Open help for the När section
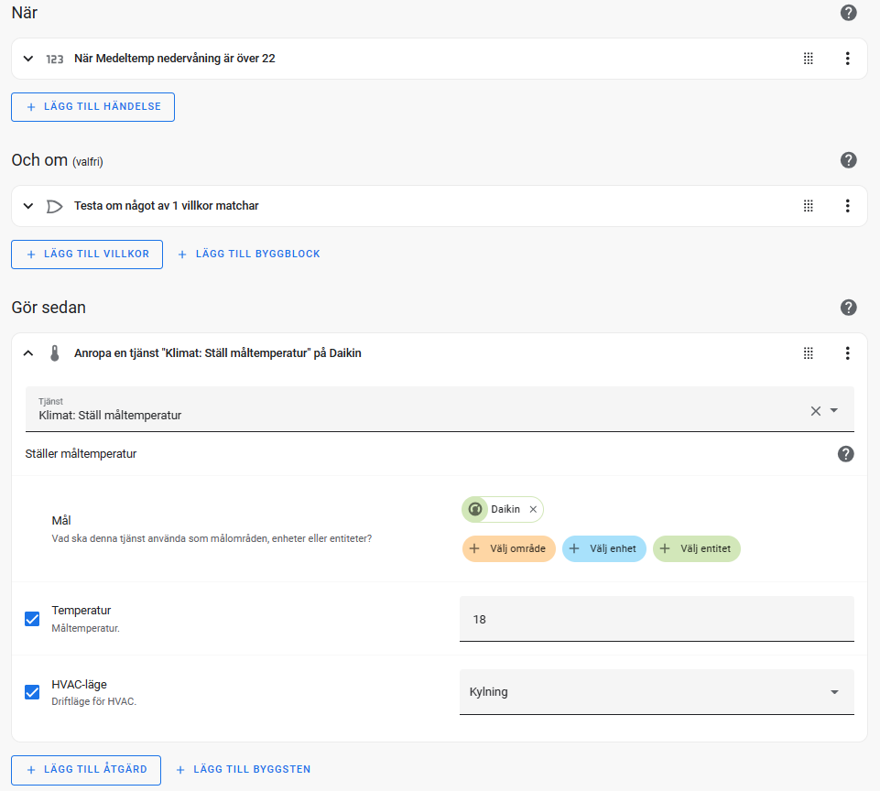 pos(848,12)
